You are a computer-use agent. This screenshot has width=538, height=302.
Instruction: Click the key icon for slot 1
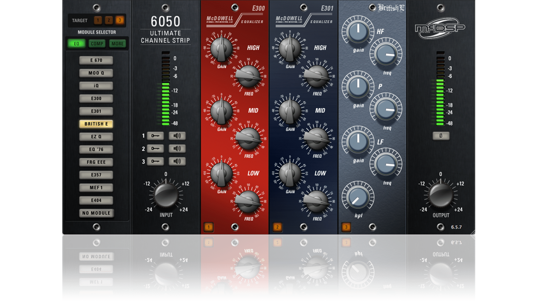coord(155,136)
